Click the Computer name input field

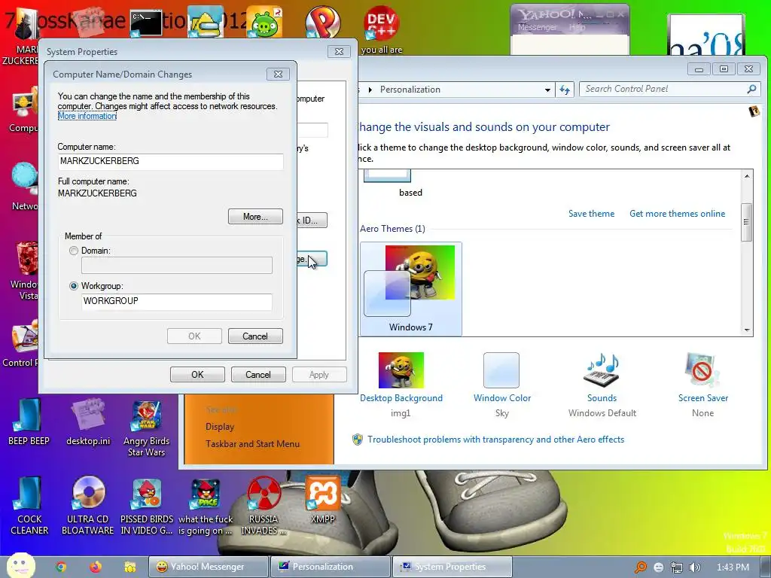tap(170, 161)
